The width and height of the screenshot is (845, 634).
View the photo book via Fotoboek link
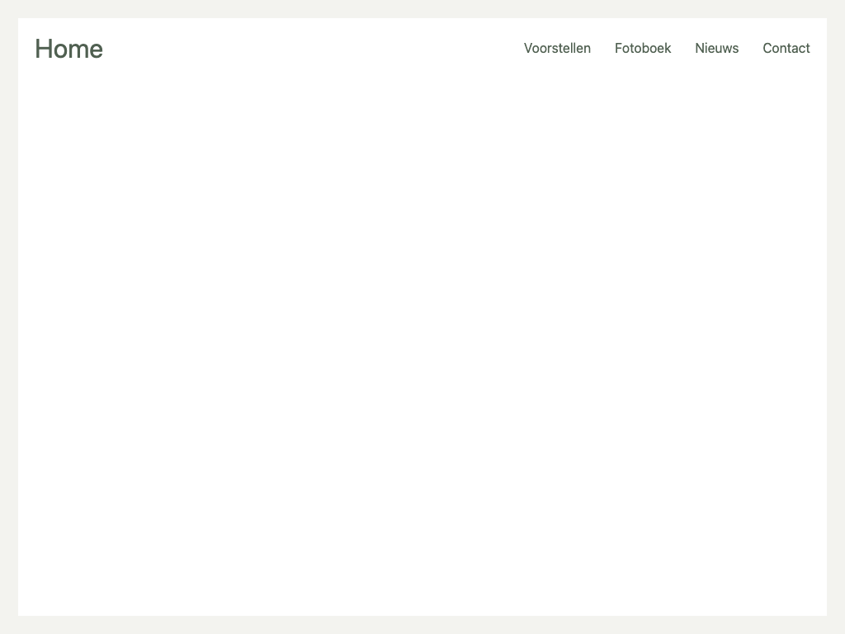643,48
